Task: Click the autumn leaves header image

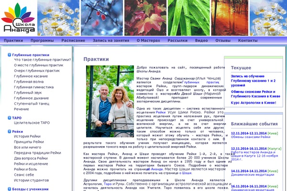Action: click(145, 18)
